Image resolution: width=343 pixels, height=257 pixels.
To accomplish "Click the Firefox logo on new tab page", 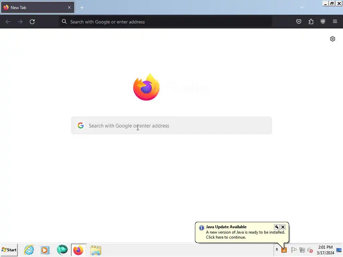I will [x=146, y=87].
